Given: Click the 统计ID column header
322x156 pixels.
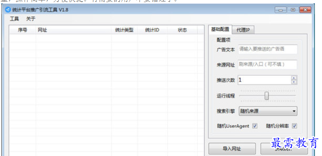Looking at the screenshot, I should 152,30.
